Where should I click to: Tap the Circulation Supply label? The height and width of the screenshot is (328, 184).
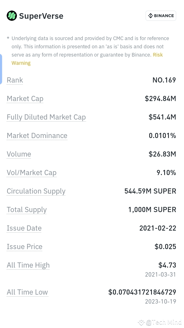36,191
